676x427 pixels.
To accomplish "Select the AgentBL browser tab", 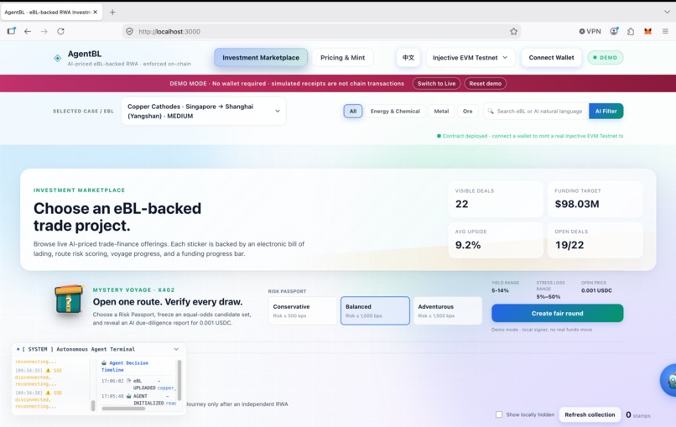I will (x=51, y=12).
